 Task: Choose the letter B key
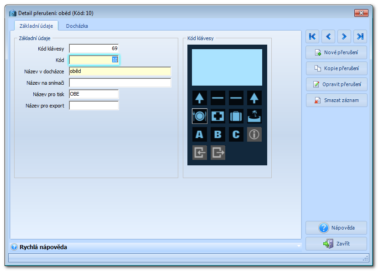pyautogui.click(x=217, y=134)
